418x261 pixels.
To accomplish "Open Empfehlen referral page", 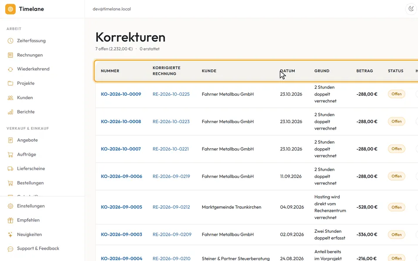I will pos(28,220).
